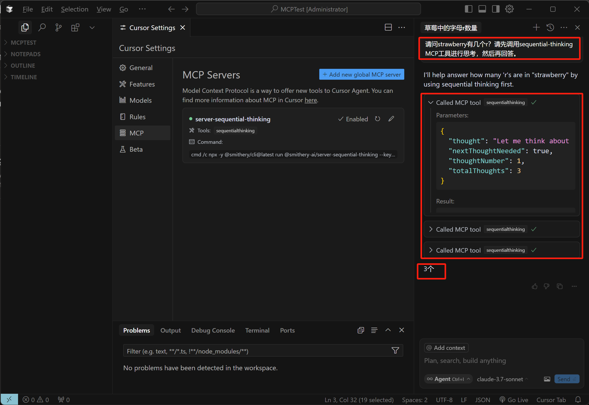589x405 pixels.
Task: Switch to the Terminal tab
Action: [257, 330]
